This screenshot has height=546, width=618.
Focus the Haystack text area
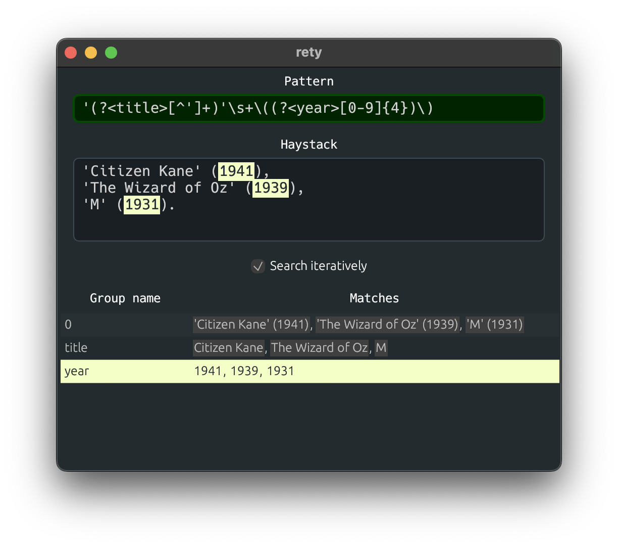pyautogui.click(x=309, y=200)
